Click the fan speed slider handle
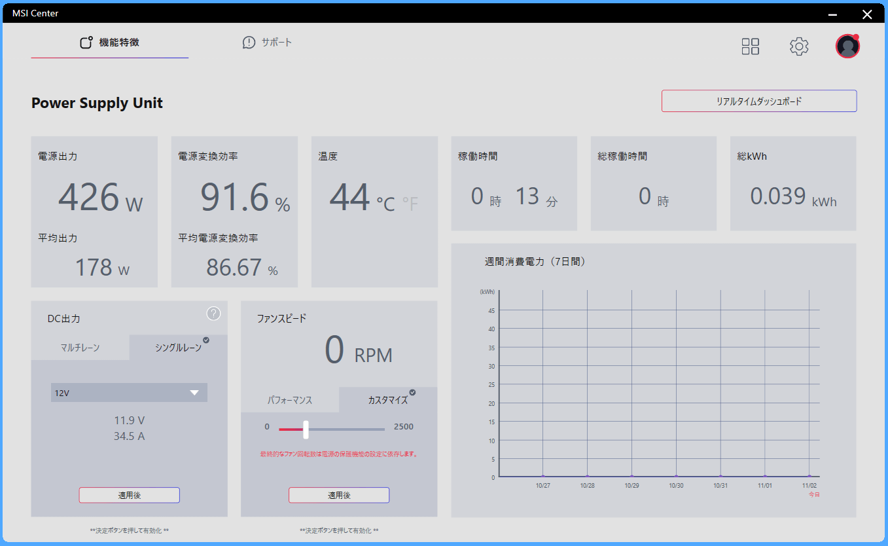 coord(306,429)
